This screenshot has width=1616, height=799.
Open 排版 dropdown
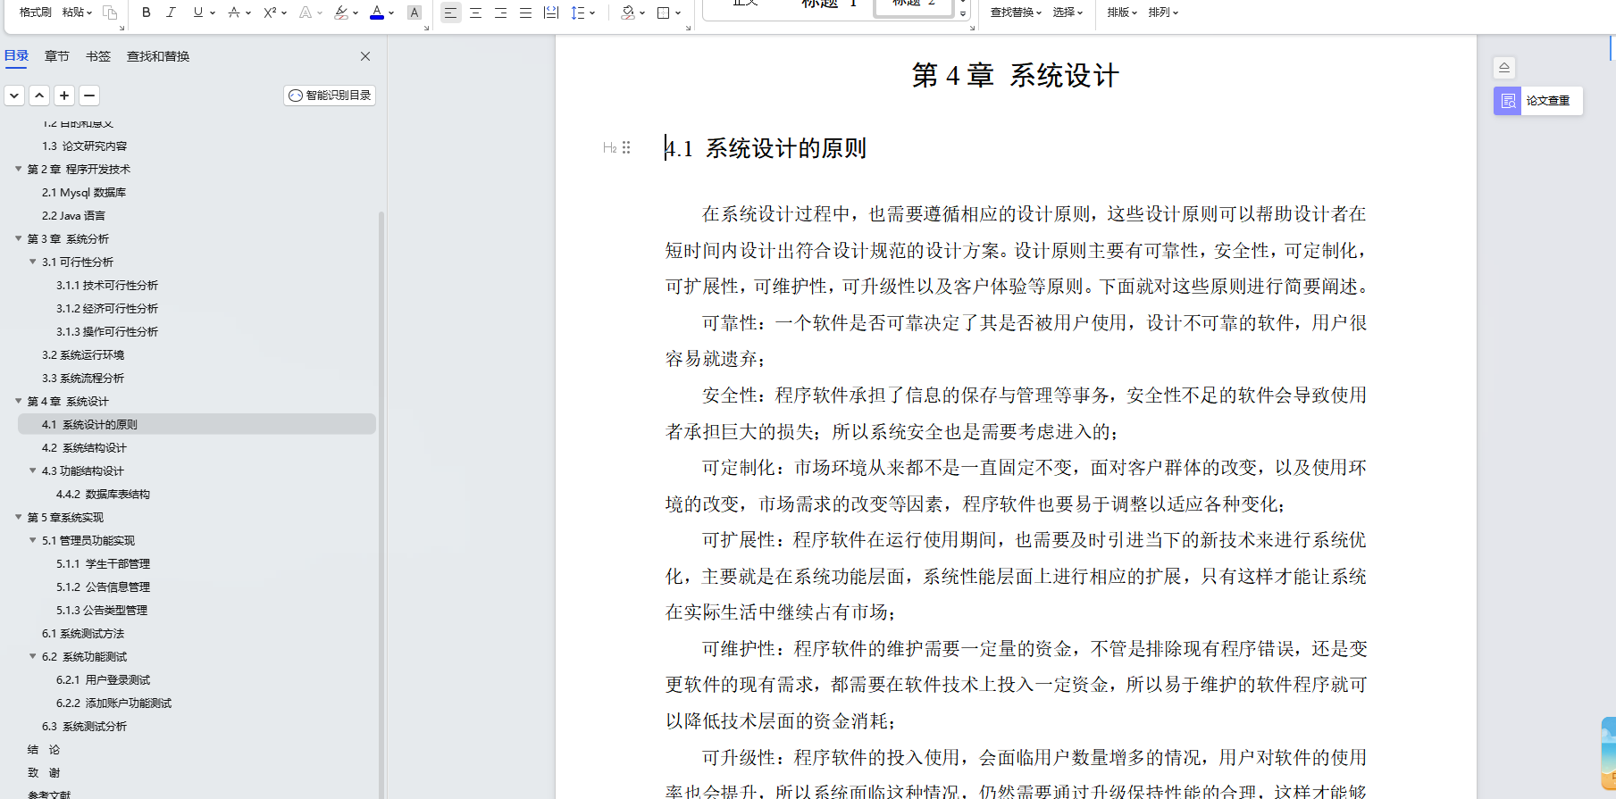[1122, 12]
